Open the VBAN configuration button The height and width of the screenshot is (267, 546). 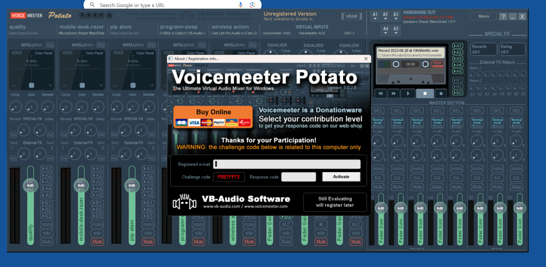click(351, 17)
